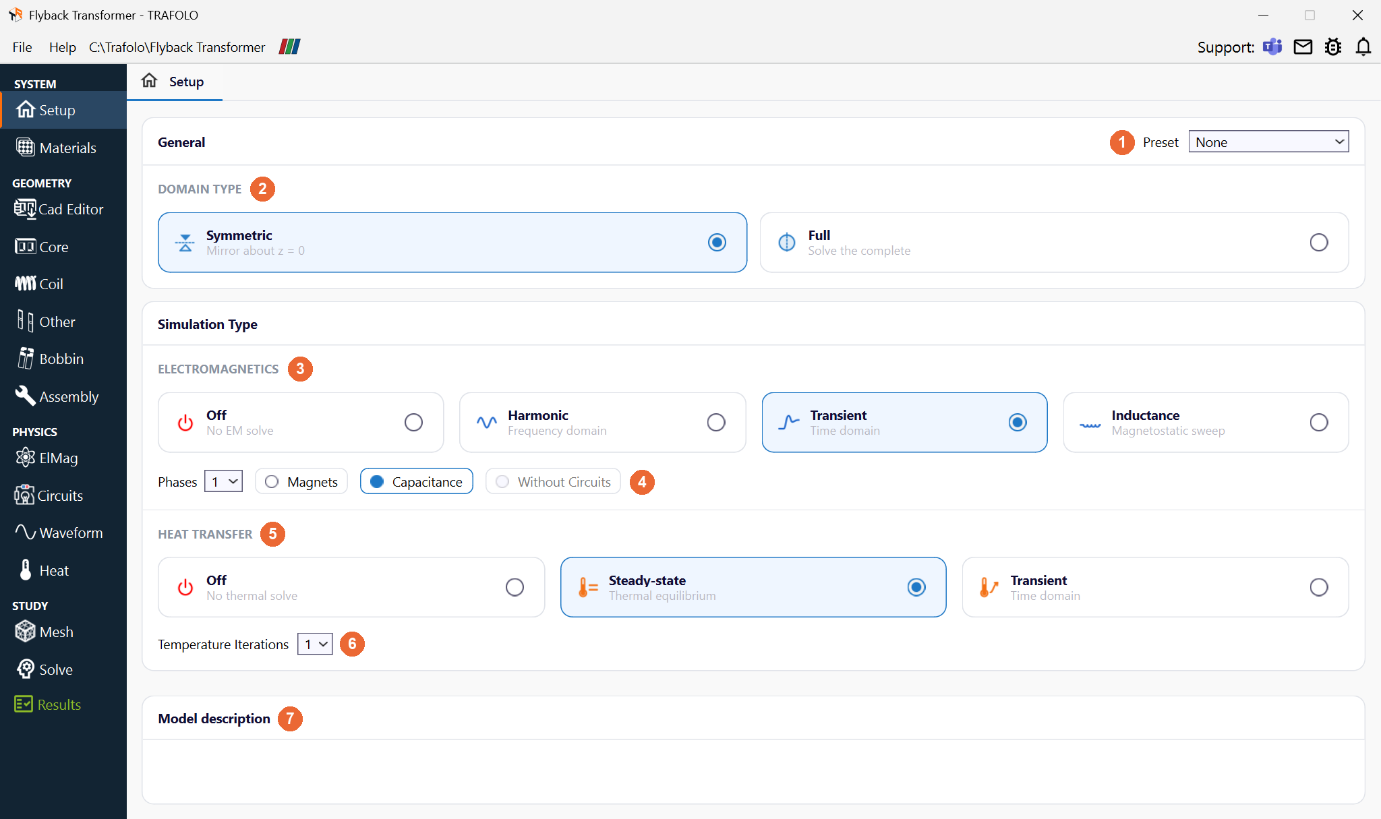Open the ElMag physics icon
This screenshot has height=819, width=1381.
pos(25,458)
